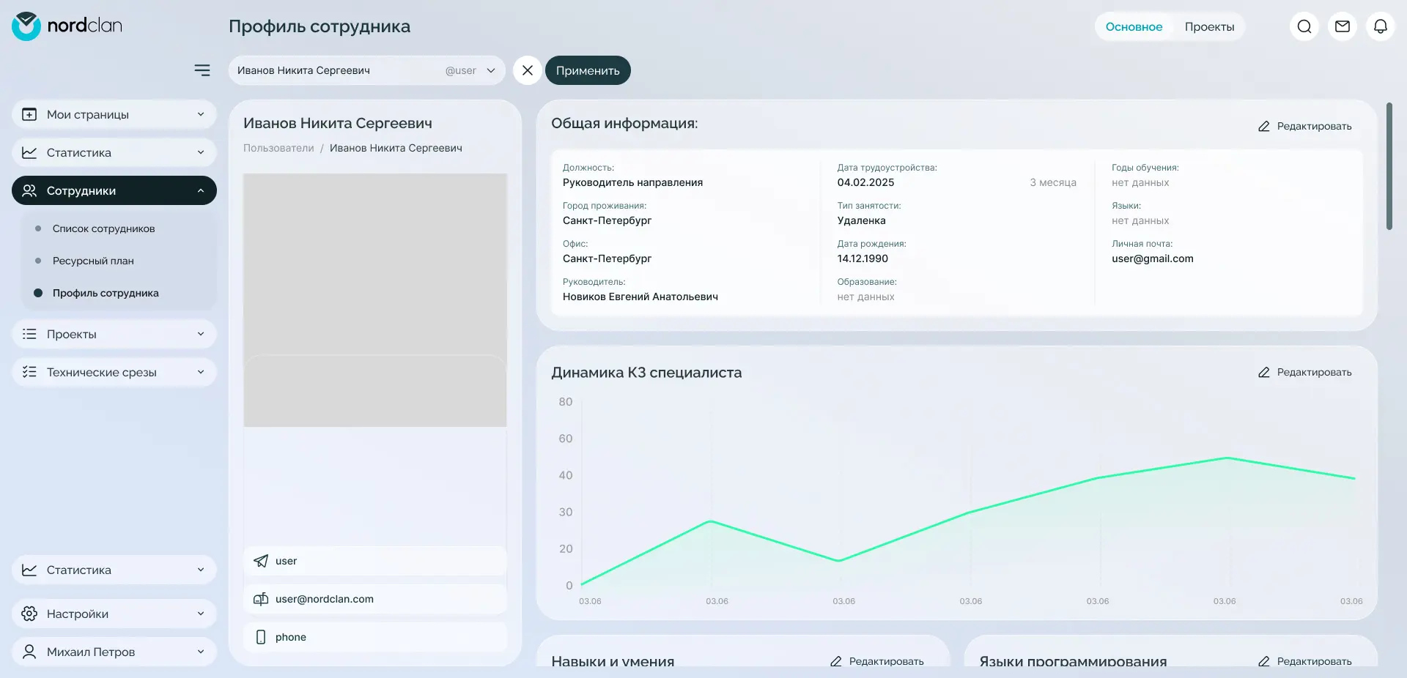1407x678 pixels.
Task: Expand the Мои страницы menu
Action: [x=114, y=114]
